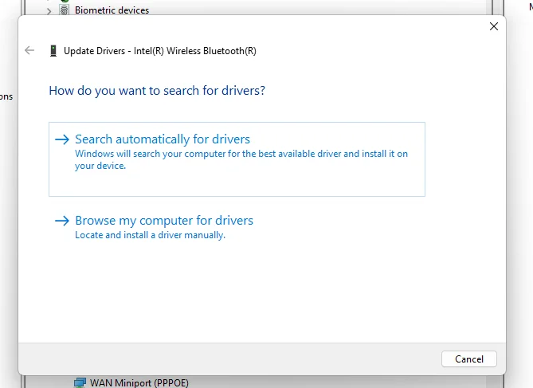Click the WAN Miniport (PPPOE) network adapter icon

point(80,382)
